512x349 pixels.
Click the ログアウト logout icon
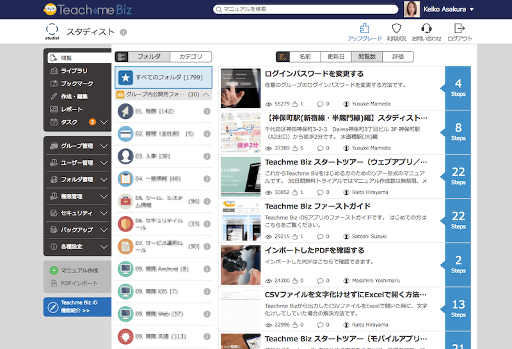coord(460,28)
